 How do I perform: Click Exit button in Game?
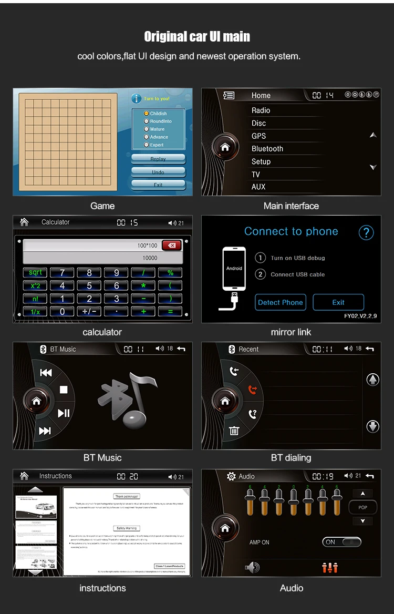(158, 185)
